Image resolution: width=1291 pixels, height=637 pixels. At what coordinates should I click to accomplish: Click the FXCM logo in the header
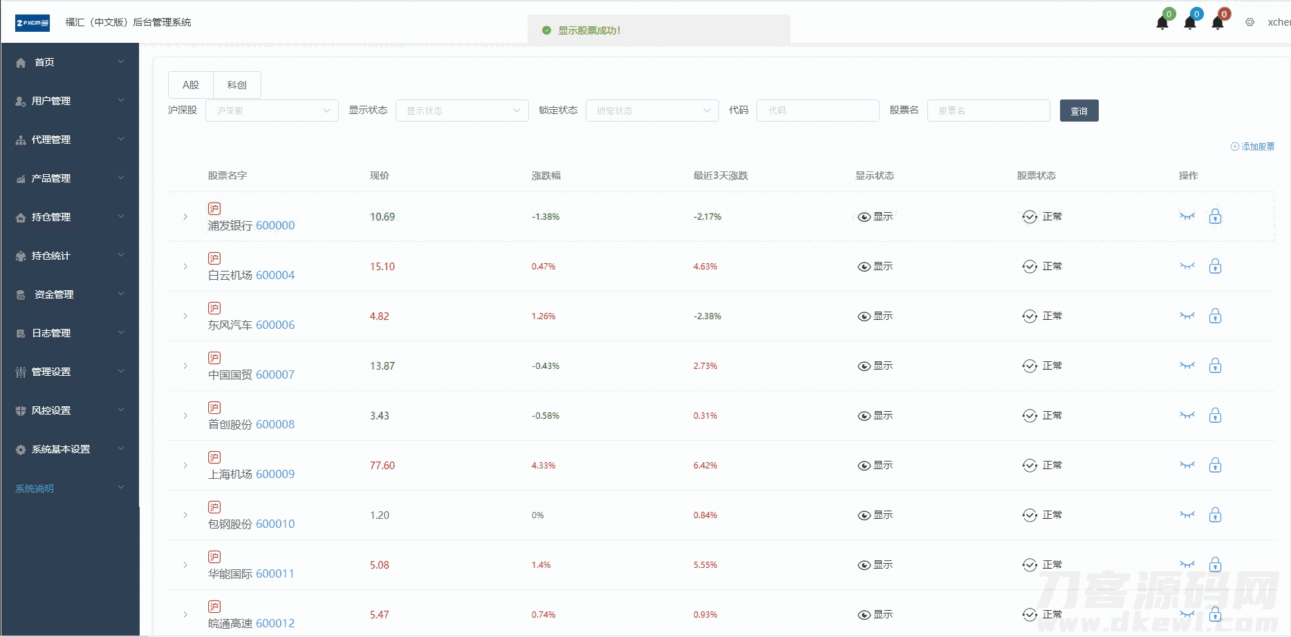(x=32, y=23)
